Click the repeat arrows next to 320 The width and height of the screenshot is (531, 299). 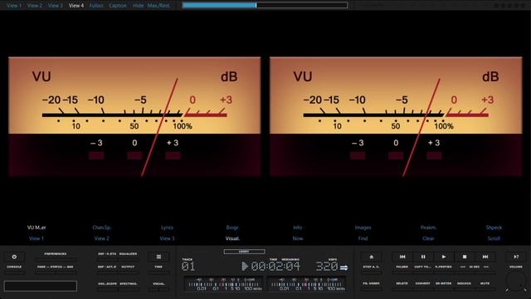[x=343, y=267]
